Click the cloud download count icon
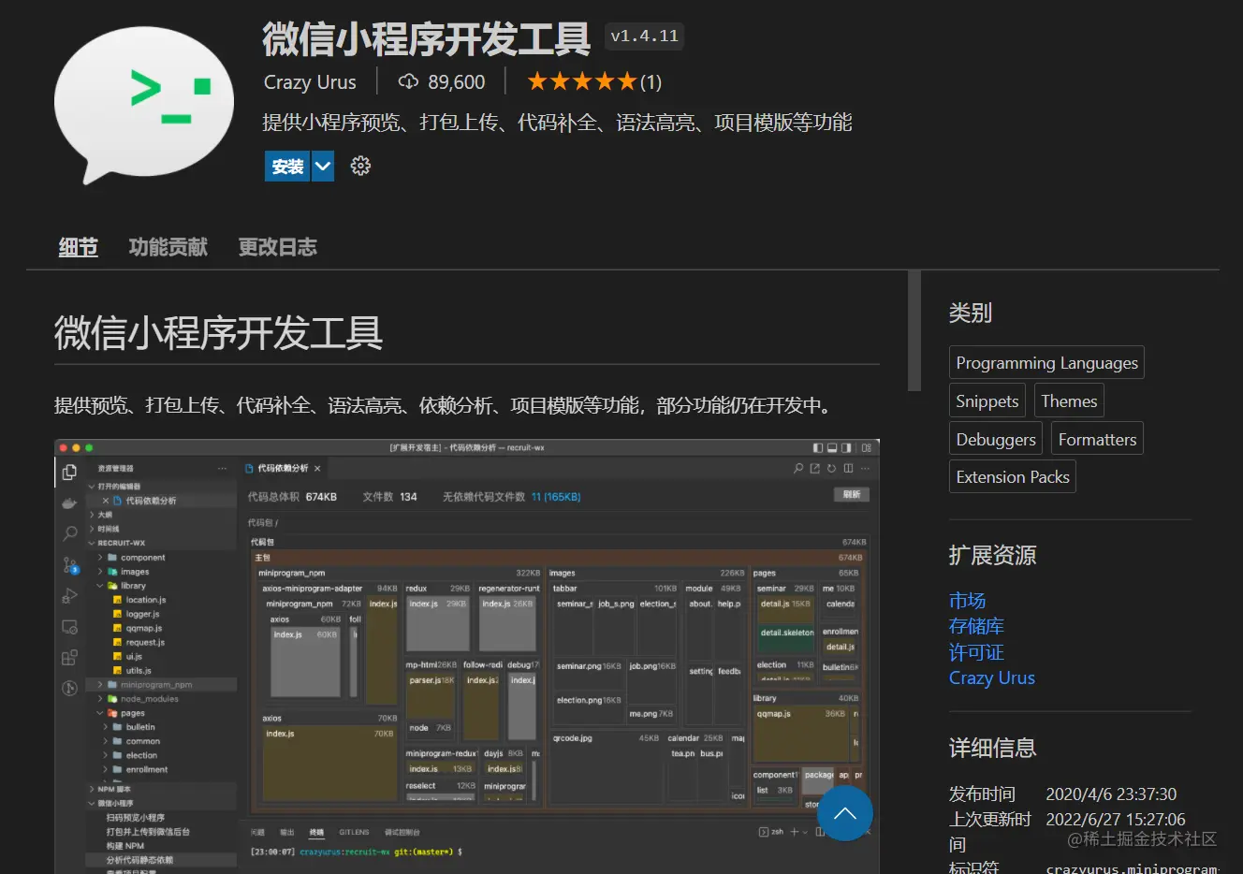This screenshot has height=874, width=1243. 408,82
